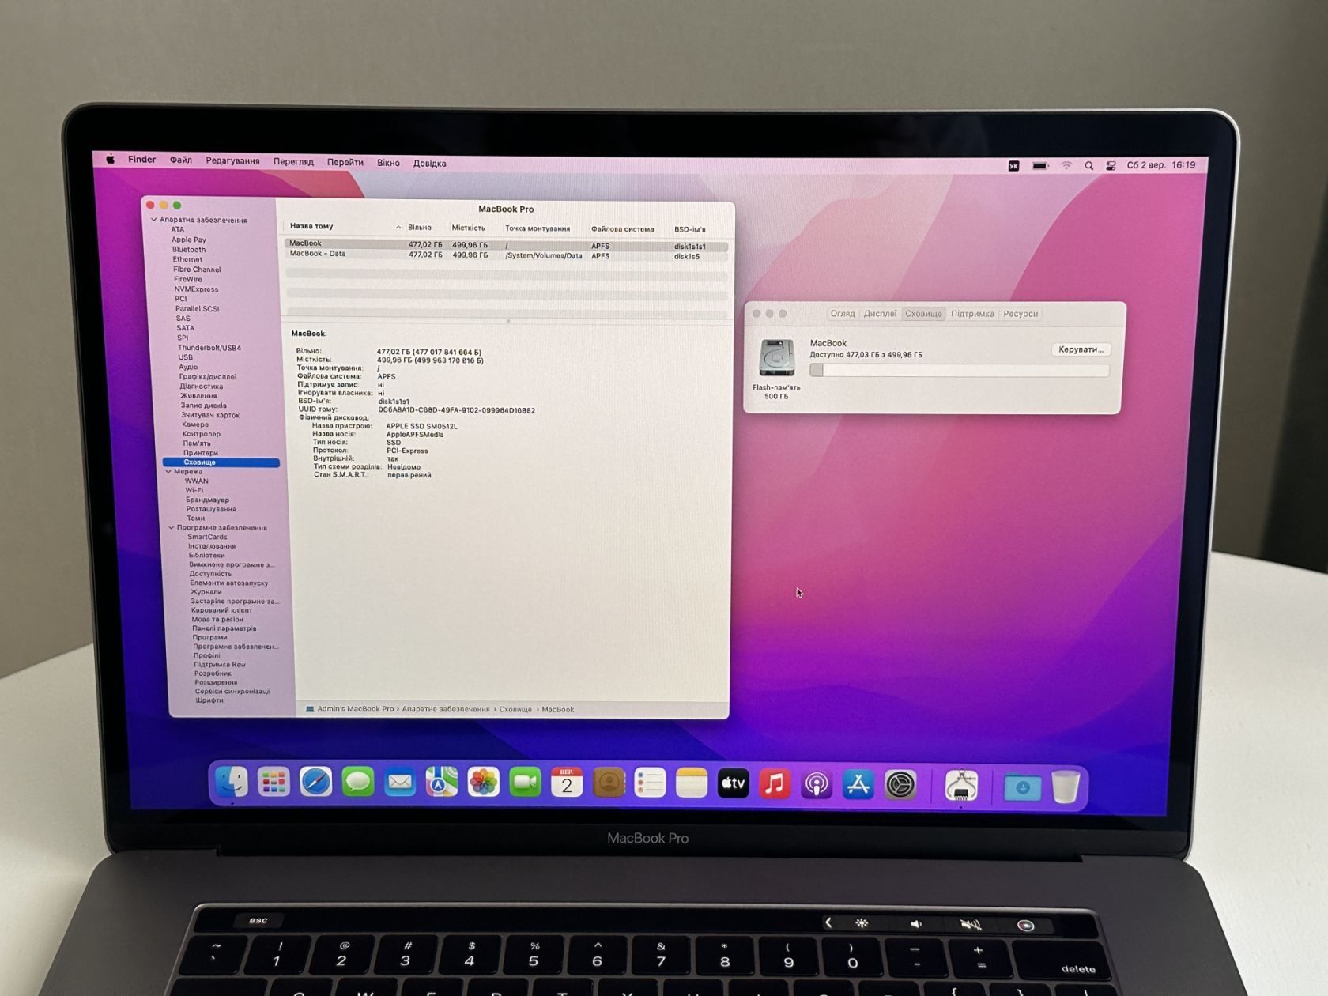The height and width of the screenshot is (996, 1328).
Task: Switch to the Підтримка tab
Action: [972, 314]
